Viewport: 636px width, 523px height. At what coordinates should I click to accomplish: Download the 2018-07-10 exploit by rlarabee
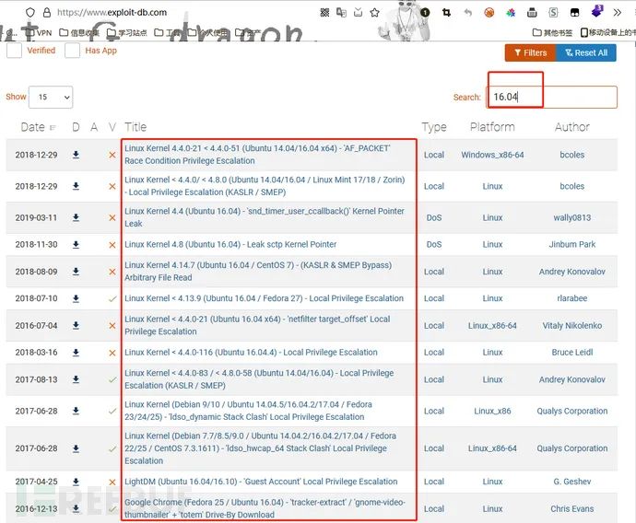(x=76, y=298)
